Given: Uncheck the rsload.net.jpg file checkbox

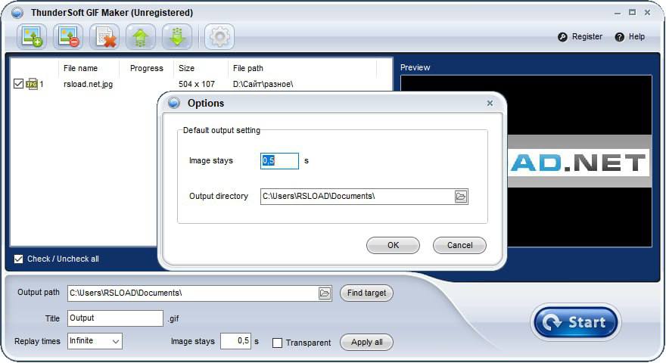Looking at the screenshot, I should click(x=19, y=84).
